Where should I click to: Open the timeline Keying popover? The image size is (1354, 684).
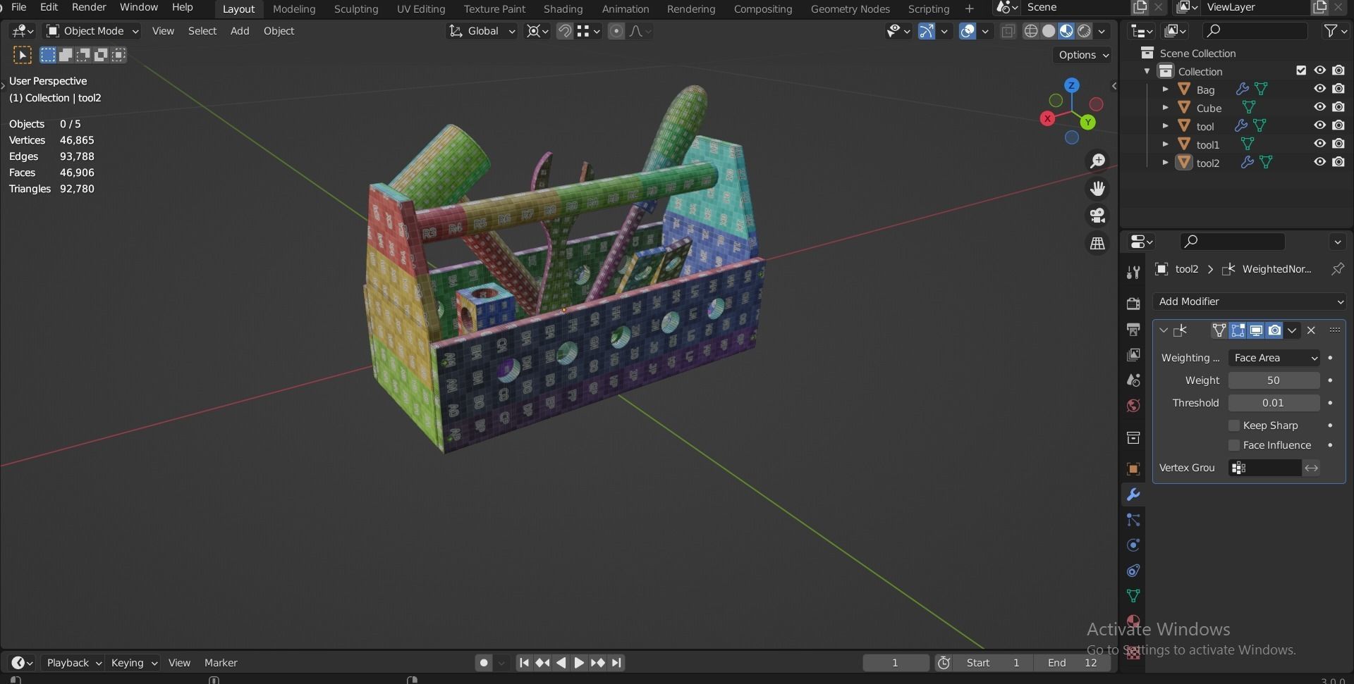(133, 663)
